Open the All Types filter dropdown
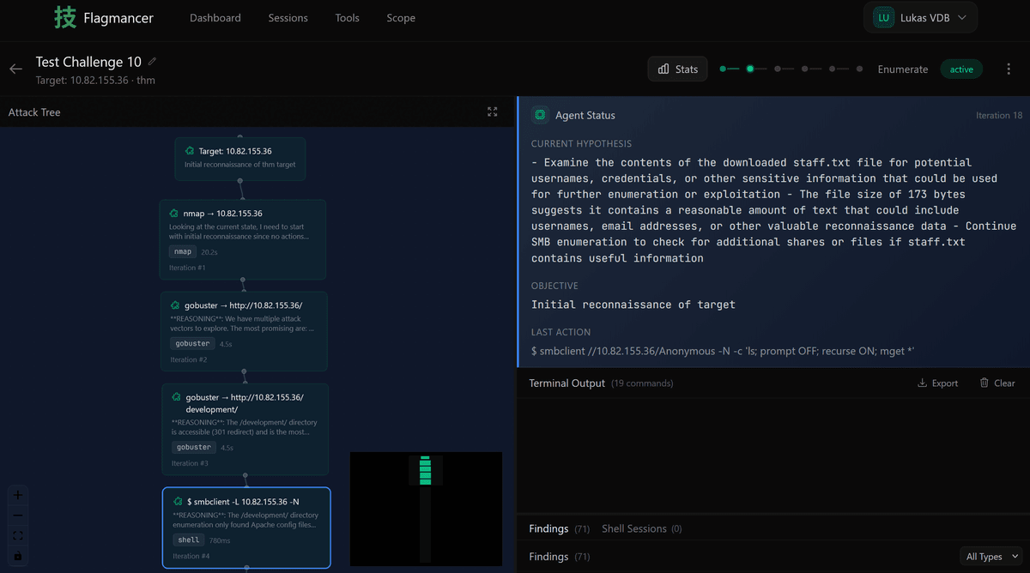Screen dimensions: 1030x573 point(991,557)
